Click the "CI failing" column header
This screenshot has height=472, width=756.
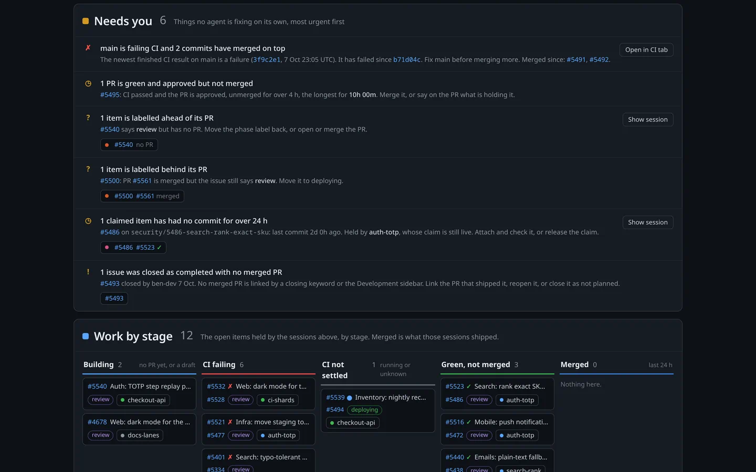point(219,365)
